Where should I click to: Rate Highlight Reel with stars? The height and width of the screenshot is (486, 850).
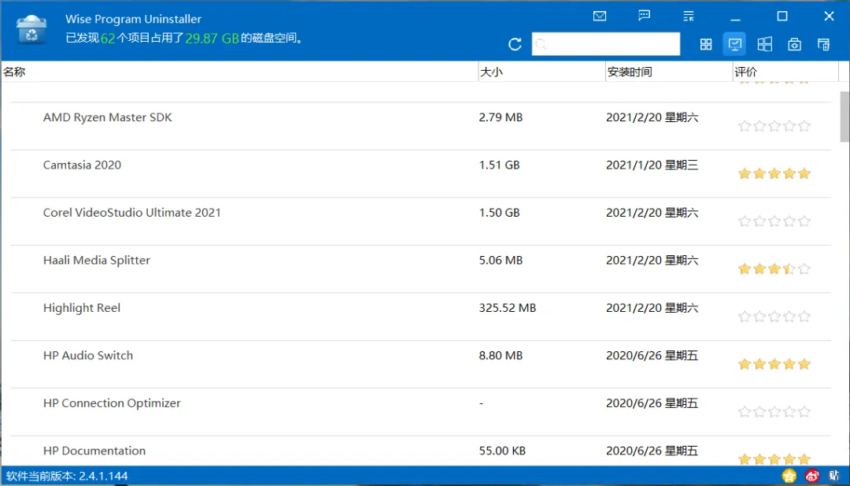point(774,317)
